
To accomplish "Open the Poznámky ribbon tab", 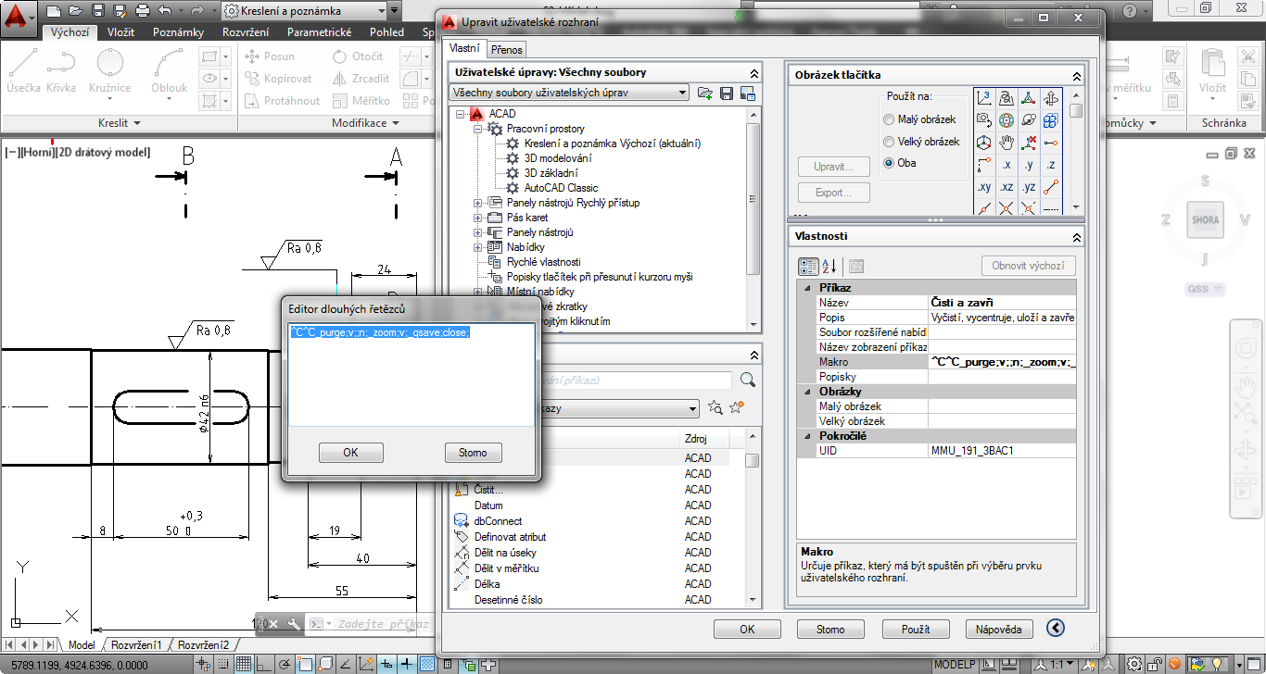I will click(x=178, y=32).
